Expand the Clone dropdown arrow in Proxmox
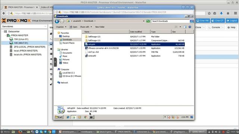Screen dimensions: 239x134 pyautogui.click(x=204, y=28)
